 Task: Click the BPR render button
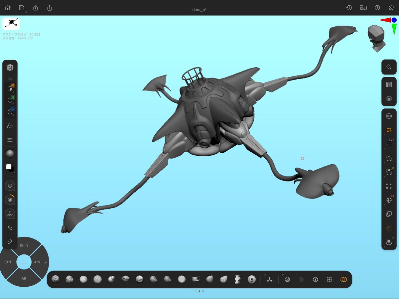[389, 116]
